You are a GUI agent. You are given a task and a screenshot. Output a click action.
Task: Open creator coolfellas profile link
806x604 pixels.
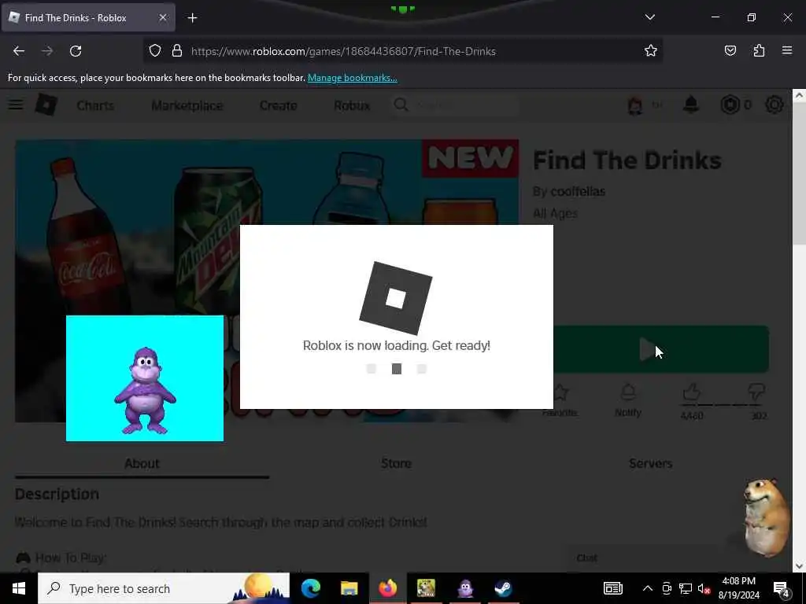pyautogui.click(x=578, y=192)
